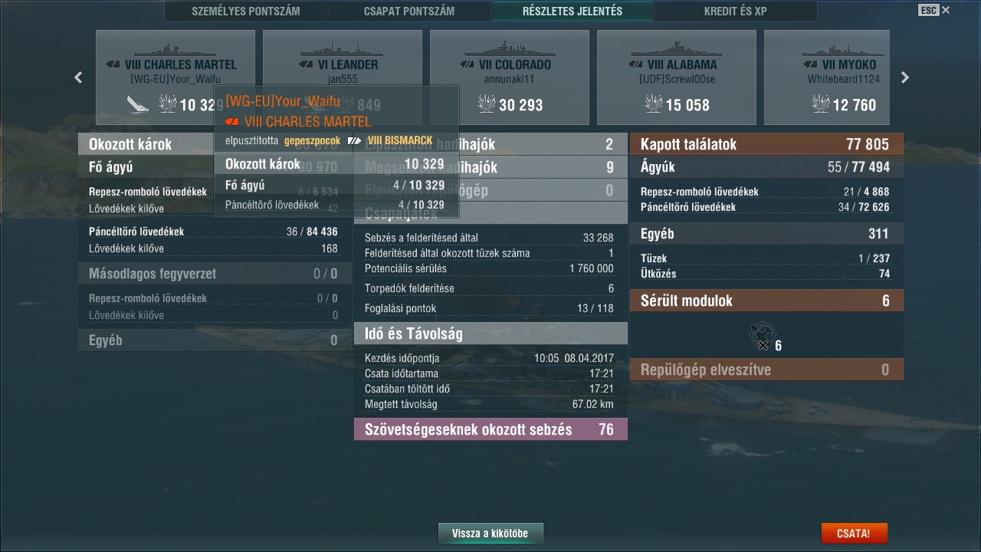This screenshot has width=981, height=552.
Task: Show next ships with right carousel arrow
Action: [905, 77]
